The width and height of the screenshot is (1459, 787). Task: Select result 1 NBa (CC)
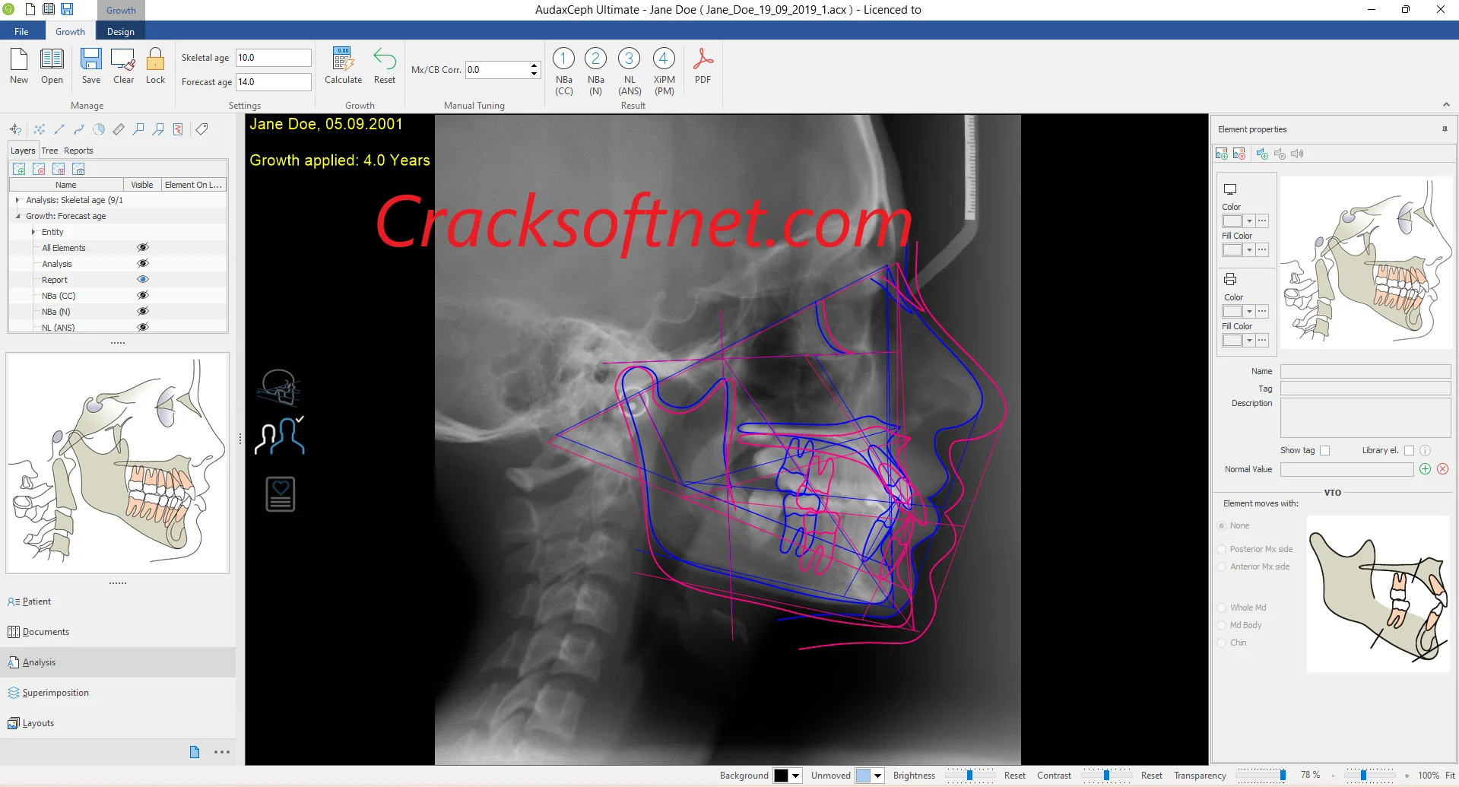coord(563,59)
